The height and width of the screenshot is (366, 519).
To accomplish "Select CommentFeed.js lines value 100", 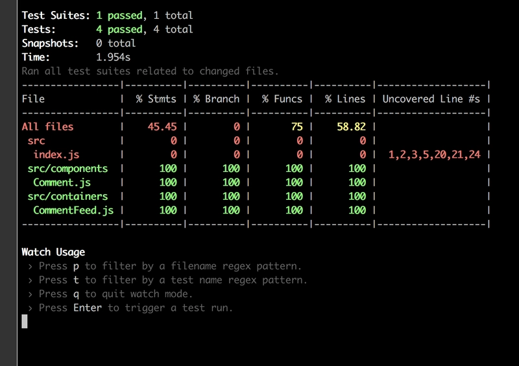I will click(x=357, y=210).
